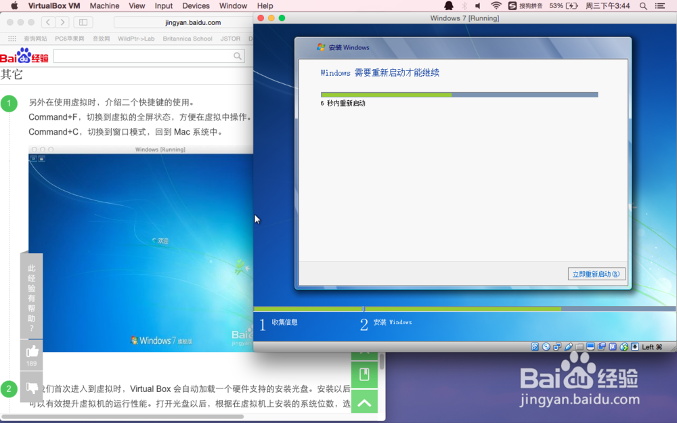Open the optical disc status icon
Image resolution: width=677 pixels, height=423 pixels.
coord(546,347)
